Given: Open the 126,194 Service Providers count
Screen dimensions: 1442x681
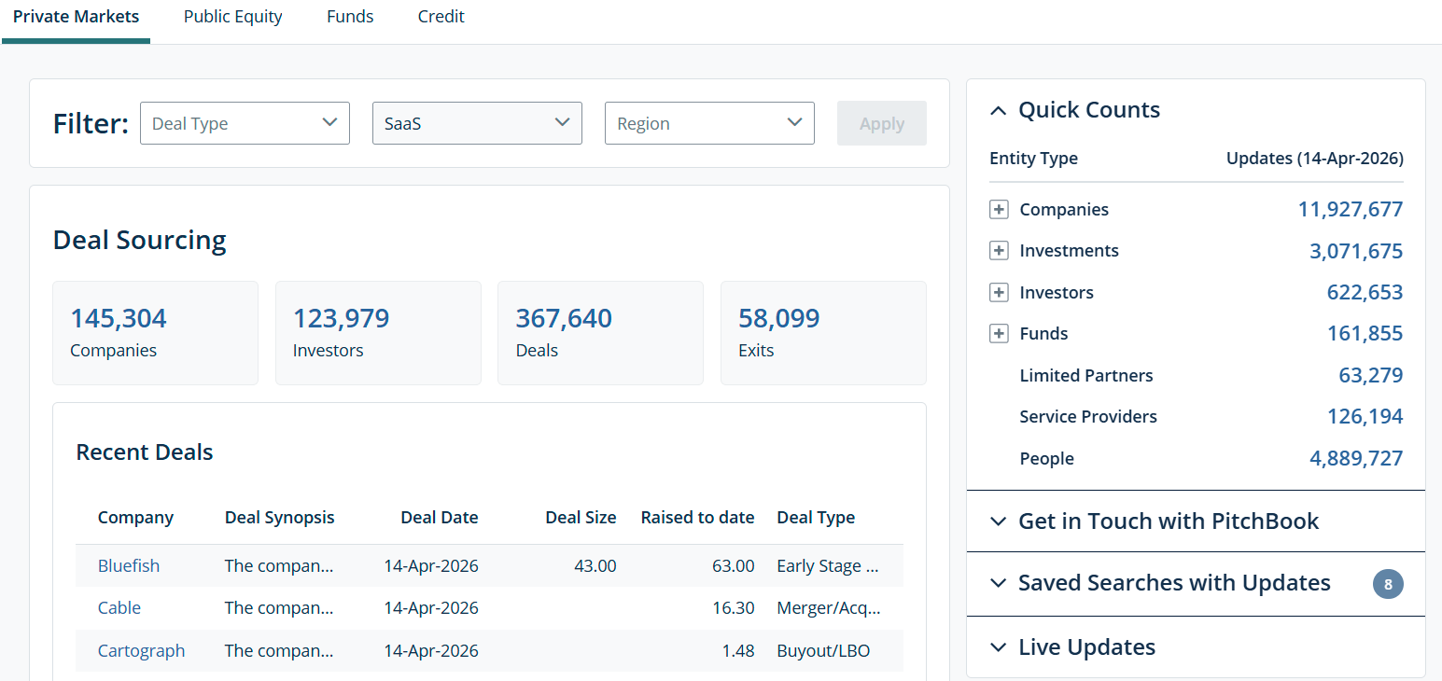Looking at the screenshot, I should pyautogui.click(x=1365, y=416).
